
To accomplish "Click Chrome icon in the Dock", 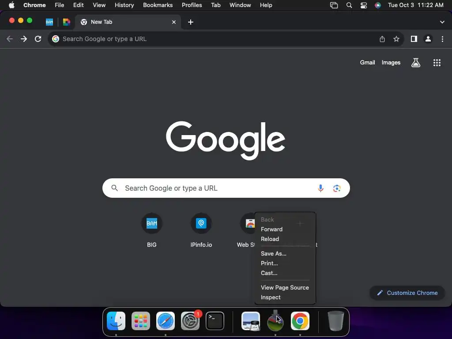I will click(300, 321).
